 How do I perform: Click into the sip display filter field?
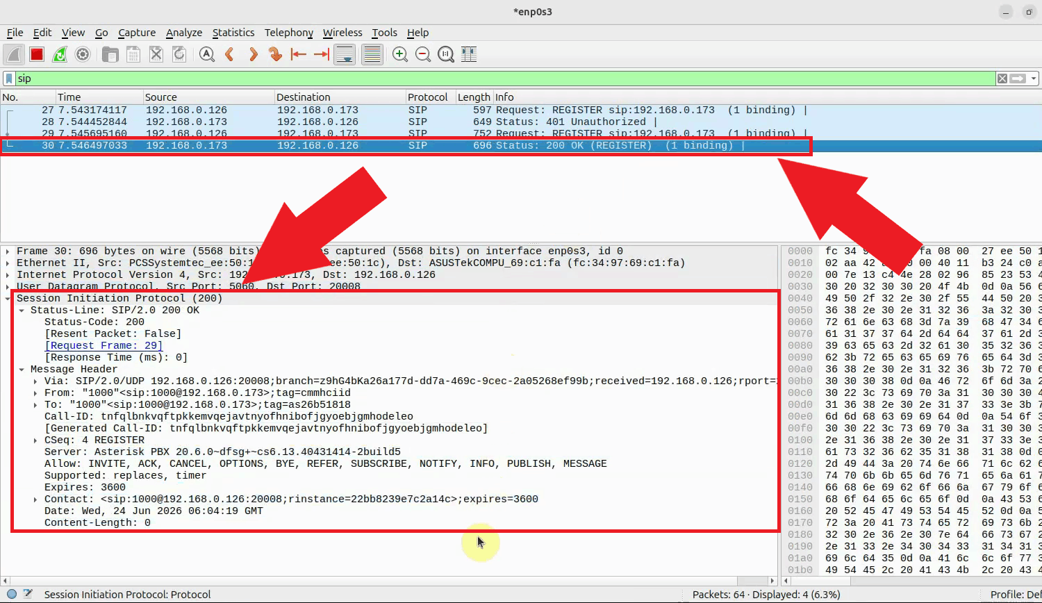506,79
